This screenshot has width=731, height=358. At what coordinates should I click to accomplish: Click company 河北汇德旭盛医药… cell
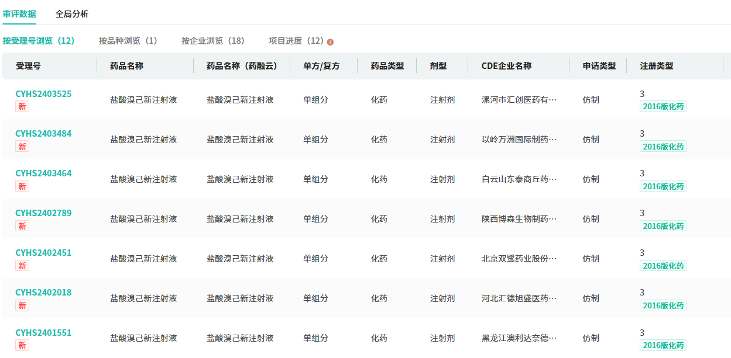(x=519, y=298)
